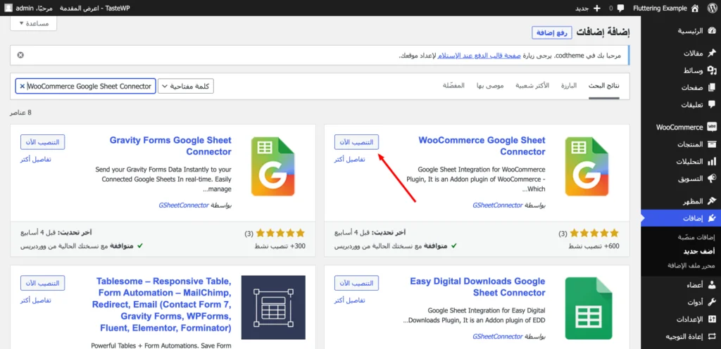Image resolution: width=721 pixels, height=349 pixels.
Task: Clear the search field with the X icon
Action: pyautogui.click(x=22, y=86)
